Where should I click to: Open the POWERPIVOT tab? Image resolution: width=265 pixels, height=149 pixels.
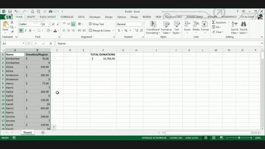click(229, 17)
